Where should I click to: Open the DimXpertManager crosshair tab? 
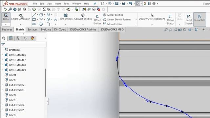[x=25, y=38]
